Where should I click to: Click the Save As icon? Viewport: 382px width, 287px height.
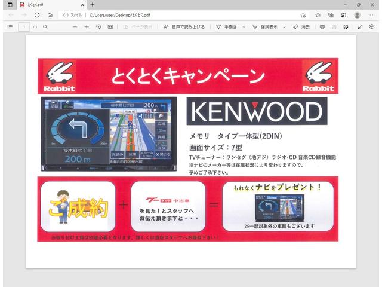click(x=346, y=26)
